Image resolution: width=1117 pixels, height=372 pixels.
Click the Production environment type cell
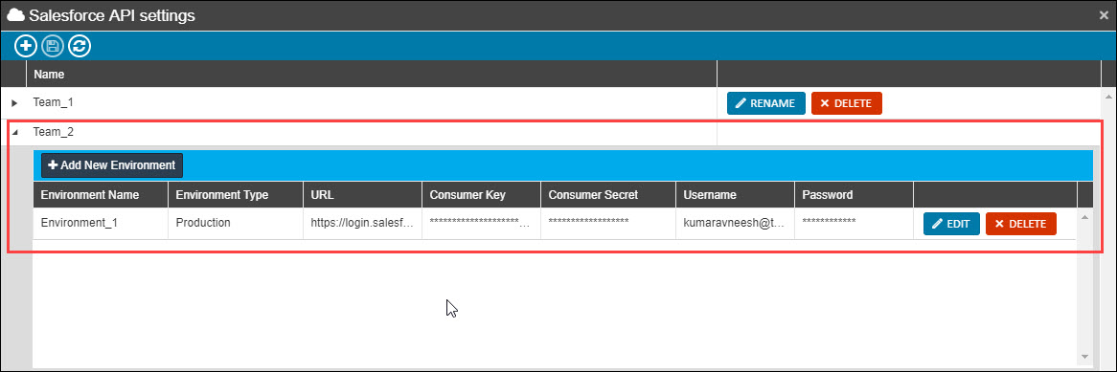click(236, 223)
